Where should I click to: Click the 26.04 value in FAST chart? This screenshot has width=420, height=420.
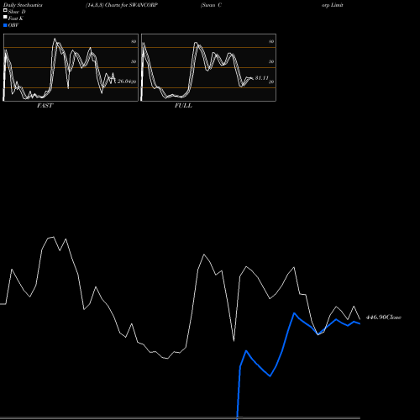pos(124,81)
